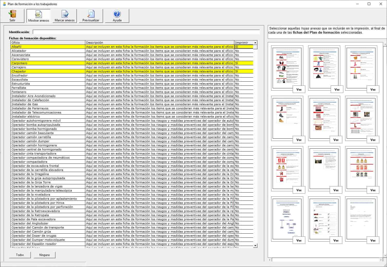
Task: Click the Ninguno button
Action: point(44,255)
